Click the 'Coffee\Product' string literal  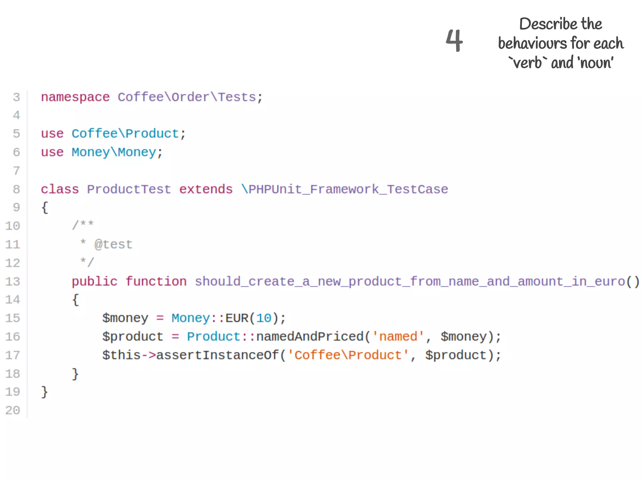[348, 355]
